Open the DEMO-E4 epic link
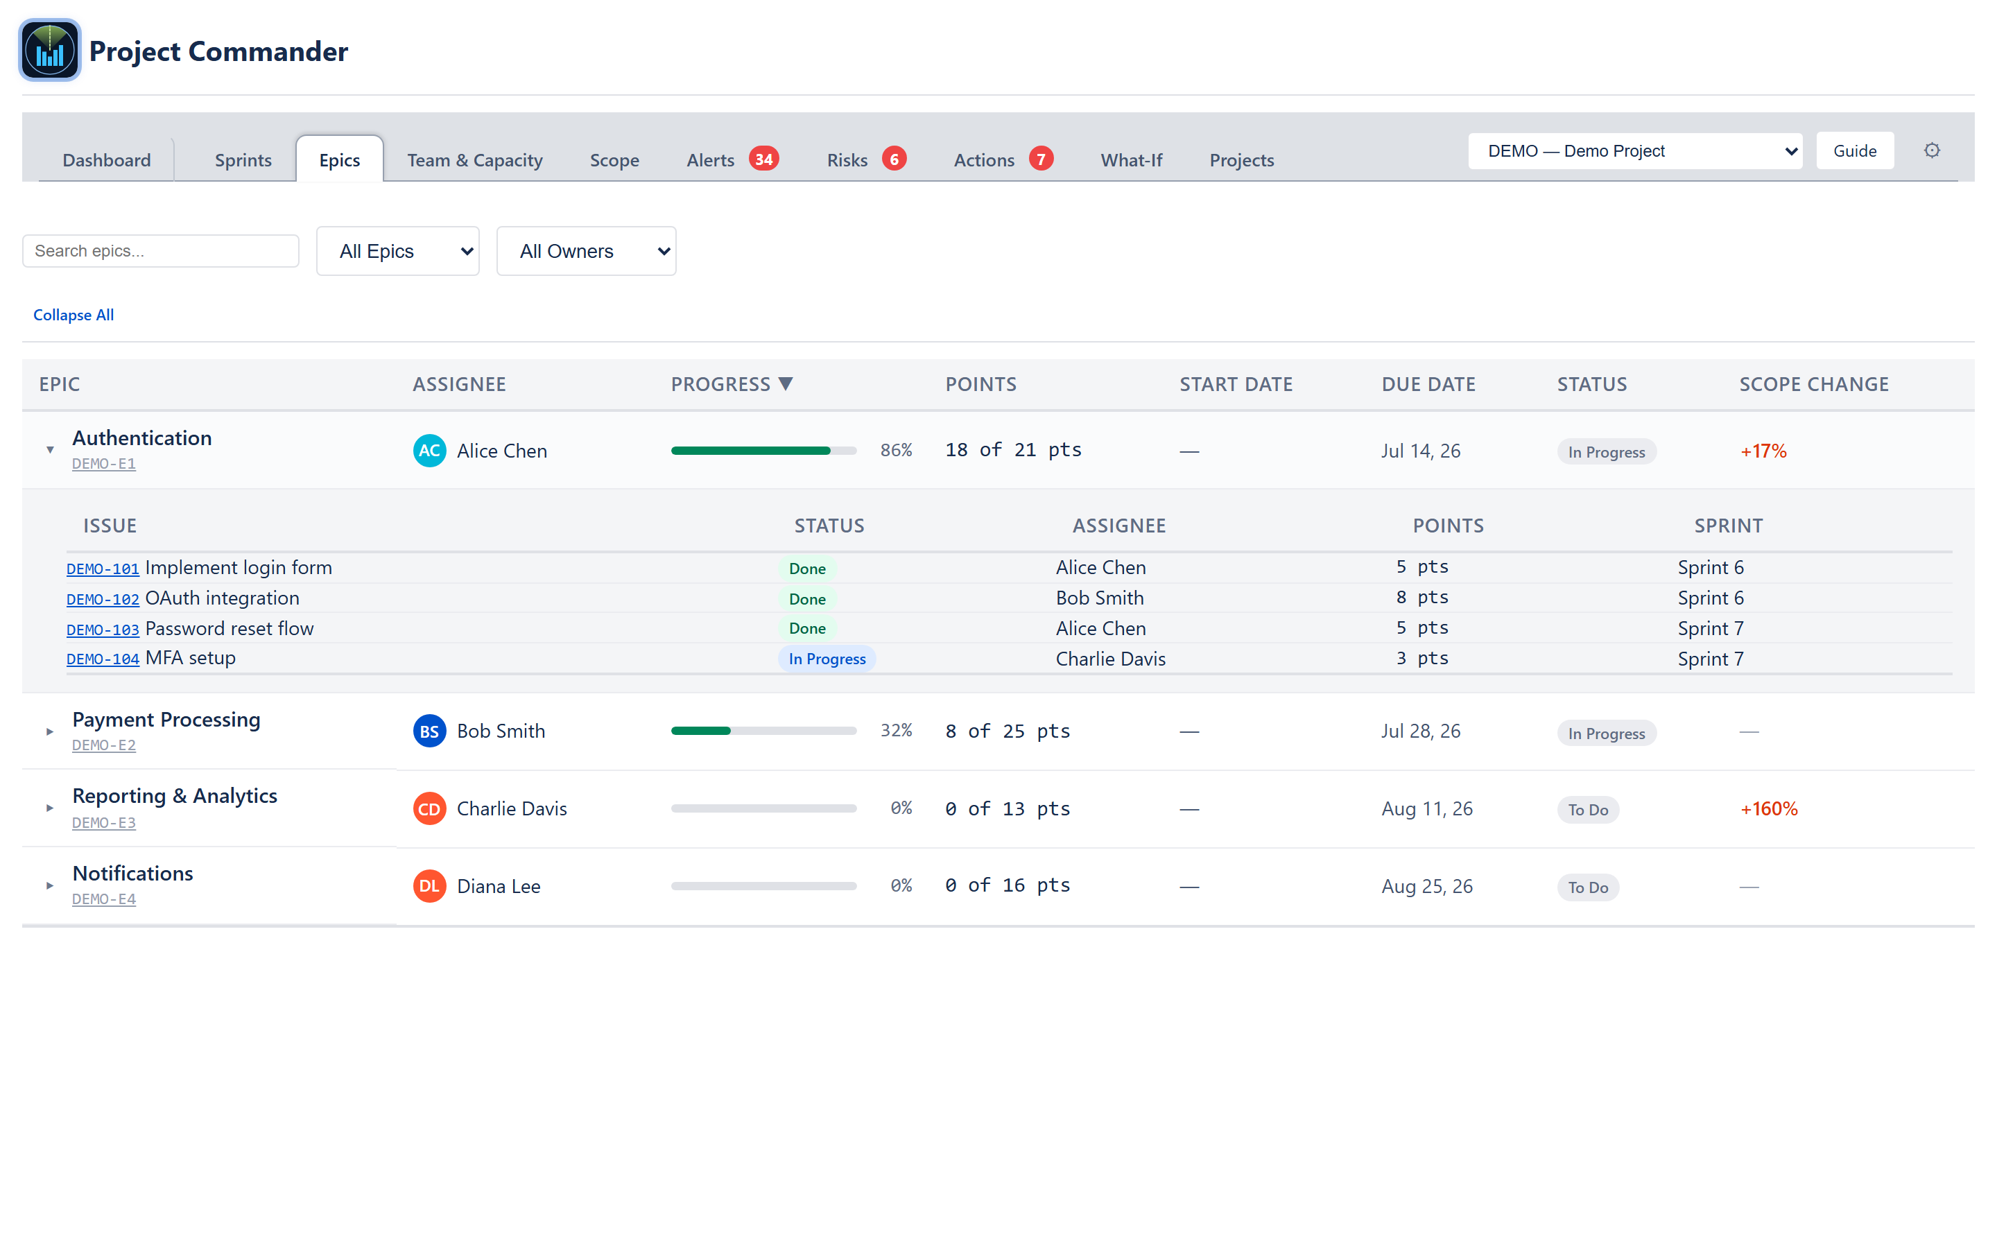This screenshot has width=1997, height=1248. click(x=104, y=900)
